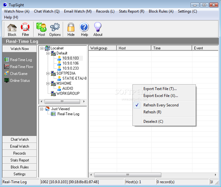The height and width of the screenshot is (187, 221).
Task: Select Just Viewed home node
Action: [57, 109]
